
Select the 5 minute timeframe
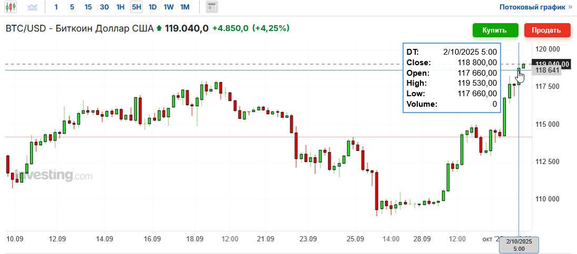72,7
